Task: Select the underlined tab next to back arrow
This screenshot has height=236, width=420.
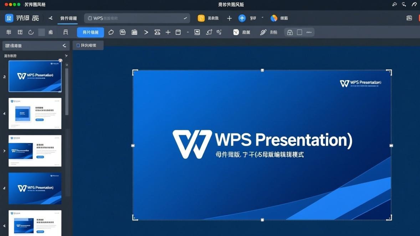Action: click(x=68, y=18)
